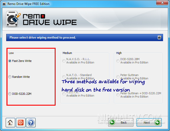
Task: Select the V.S.I.T.R. radio button
Action: (64, 94)
